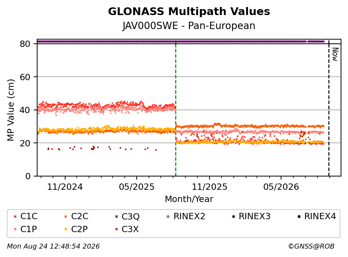348x257 pixels.
Task: Click the RINEX3 purple legend dot
Action: click(233, 217)
